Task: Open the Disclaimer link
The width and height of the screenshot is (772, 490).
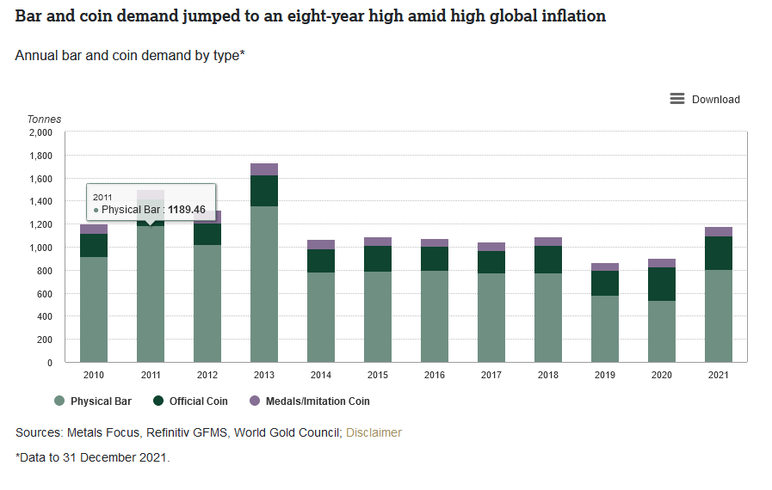Action: [x=374, y=432]
